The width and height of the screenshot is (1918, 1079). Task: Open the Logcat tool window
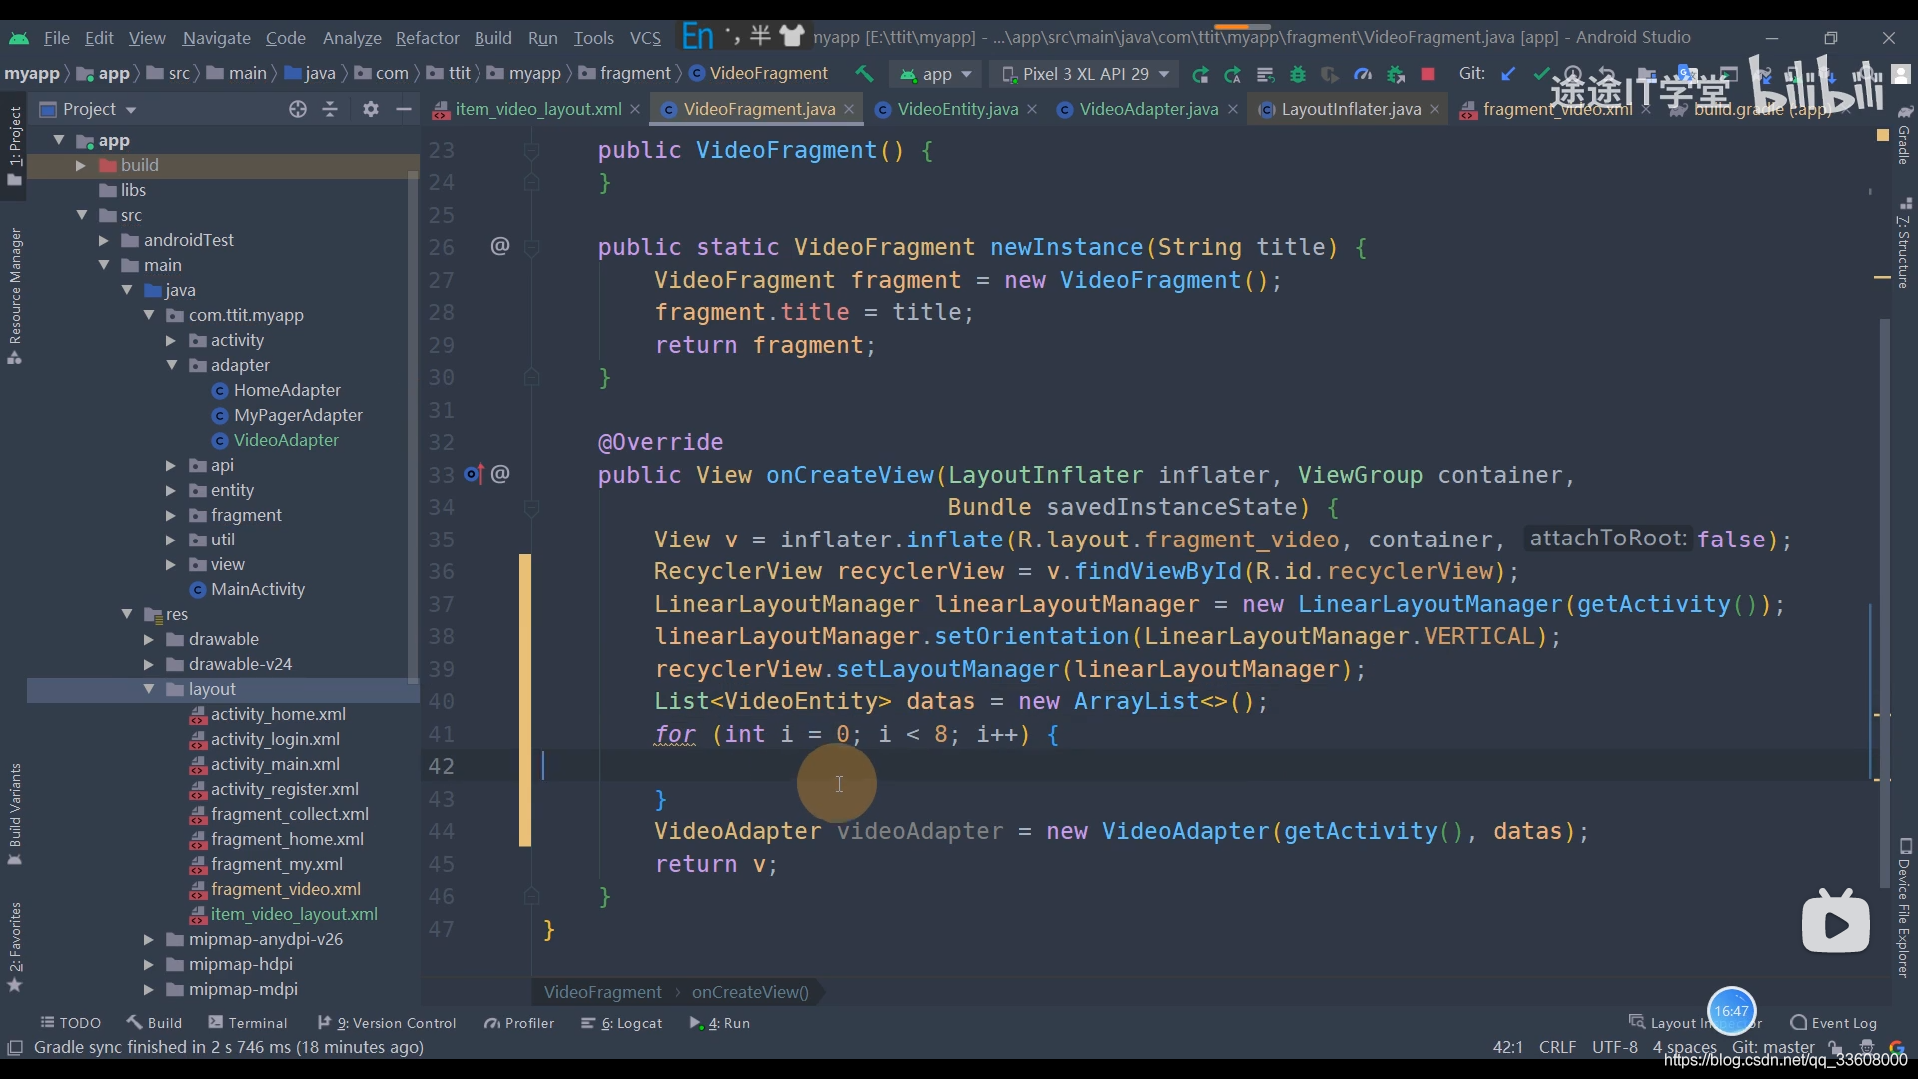pos(622,1023)
